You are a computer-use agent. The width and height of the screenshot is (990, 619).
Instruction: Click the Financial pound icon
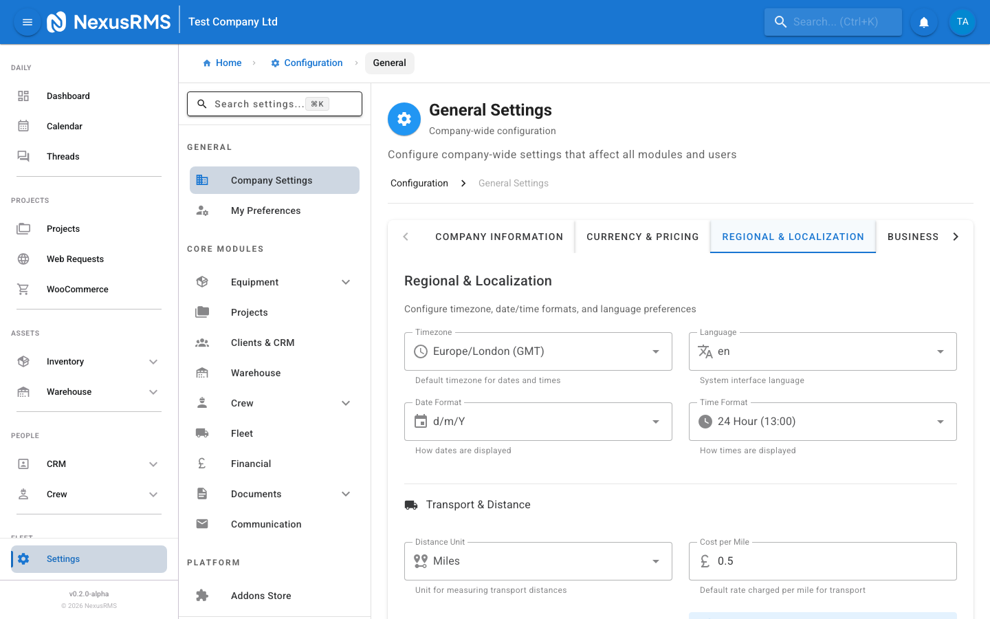pyautogui.click(x=201, y=463)
